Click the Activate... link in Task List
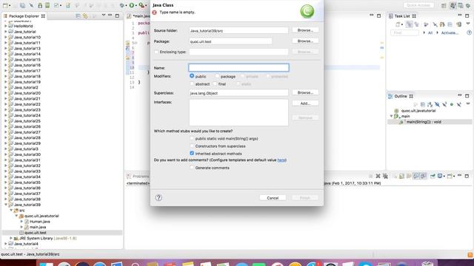 tap(450, 33)
